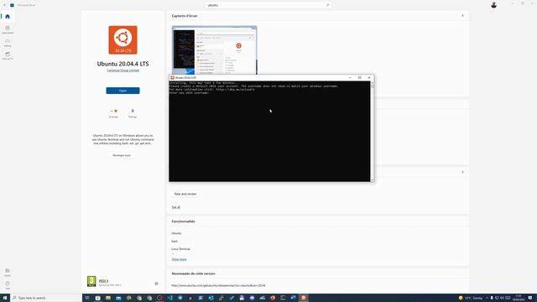Viewport: 537px width, 302px height.
Task: Click the Developer tools category button
Action: (122, 155)
